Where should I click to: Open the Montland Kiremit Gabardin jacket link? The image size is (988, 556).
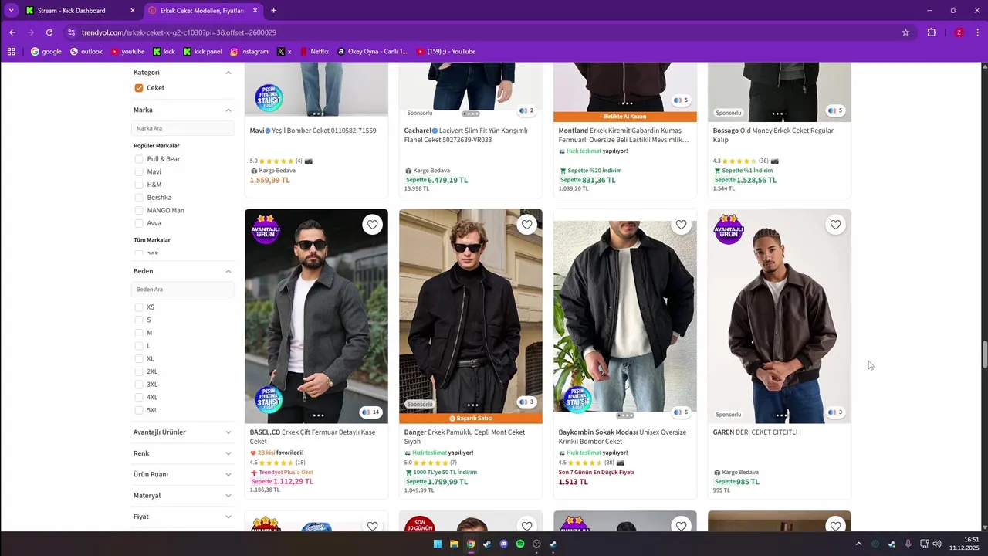click(x=624, y=135)
